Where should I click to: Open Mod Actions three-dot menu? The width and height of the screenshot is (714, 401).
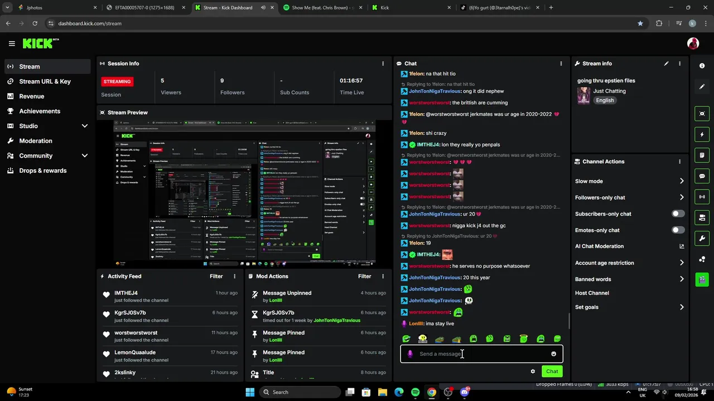tap(383, 276)
